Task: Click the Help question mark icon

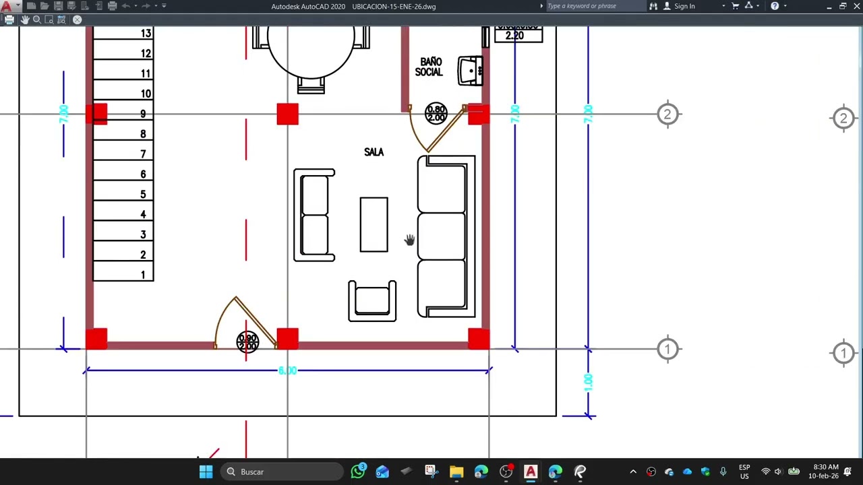Action: [775, 6]
